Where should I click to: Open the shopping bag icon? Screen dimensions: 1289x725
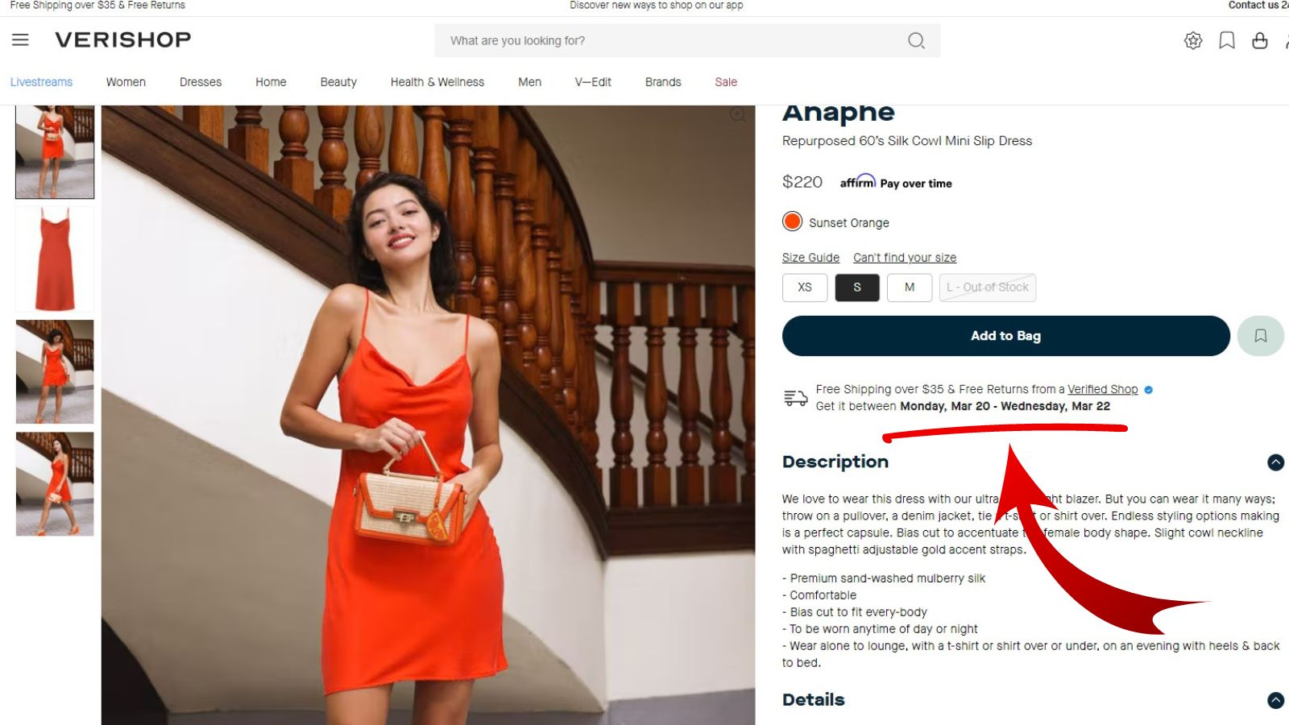[x=1260, y=40]
